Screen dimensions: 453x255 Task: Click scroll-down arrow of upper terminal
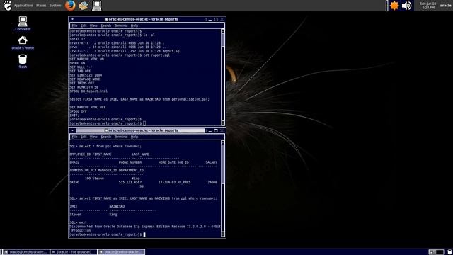(x=223, y=123)
